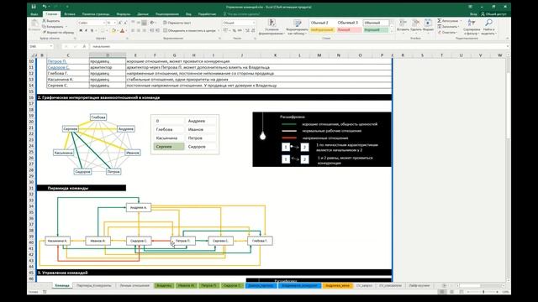Open sheet tab Владелец
The width and height of the screenshot is (538, 302).
click(x=164, y=285)
